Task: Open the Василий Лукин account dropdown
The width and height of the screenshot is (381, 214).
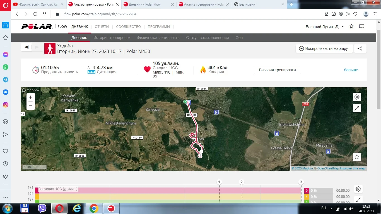Action: pos(325,27)
